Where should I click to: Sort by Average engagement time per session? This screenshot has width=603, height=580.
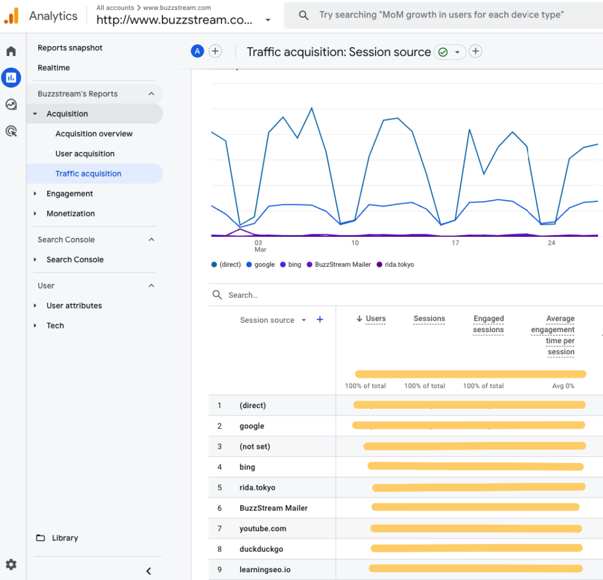tap(553, 335)
